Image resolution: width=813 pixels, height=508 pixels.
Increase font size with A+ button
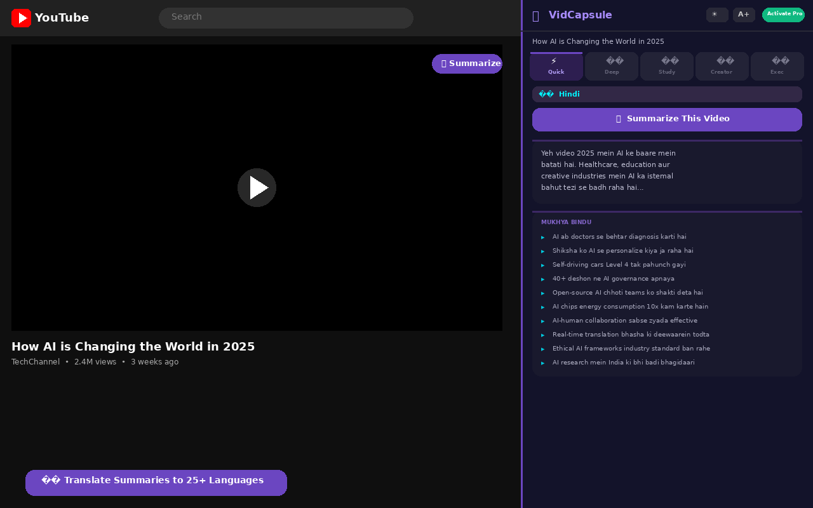pos(744,15)
